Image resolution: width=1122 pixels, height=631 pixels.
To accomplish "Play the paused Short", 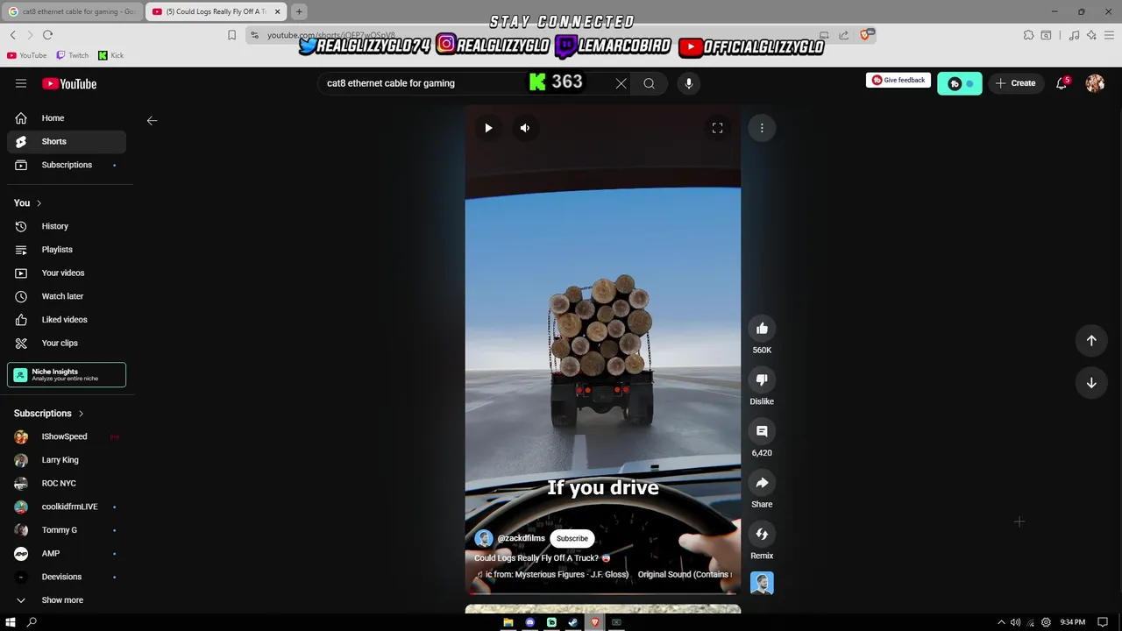I will point(488,128).
